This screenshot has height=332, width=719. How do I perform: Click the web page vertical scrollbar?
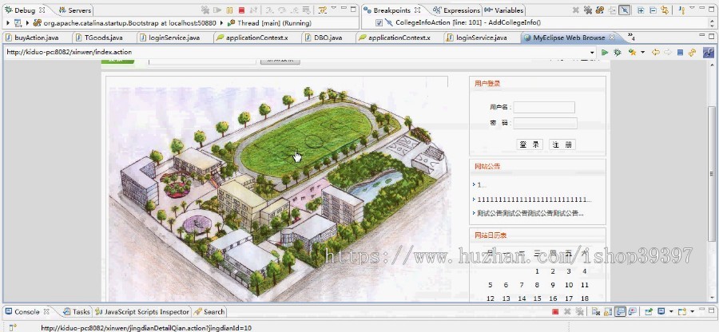(x=712, y=174)
